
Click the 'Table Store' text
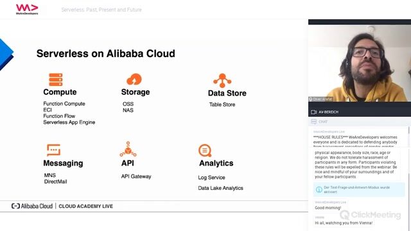pyautogui.click(x=222, y=105)
